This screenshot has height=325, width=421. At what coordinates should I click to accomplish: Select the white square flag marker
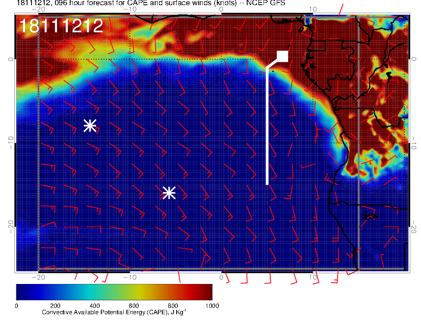tap(282, 57)
